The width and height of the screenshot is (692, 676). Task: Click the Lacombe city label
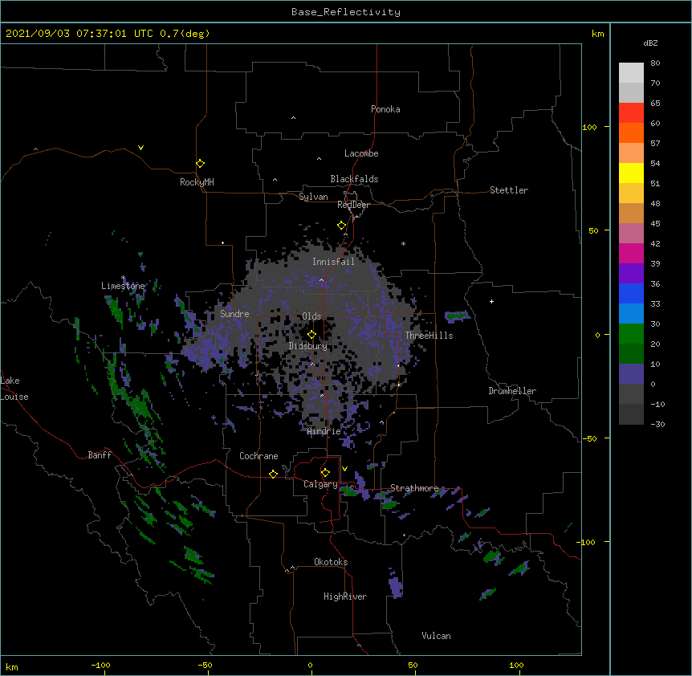click(x=361, y=153)
